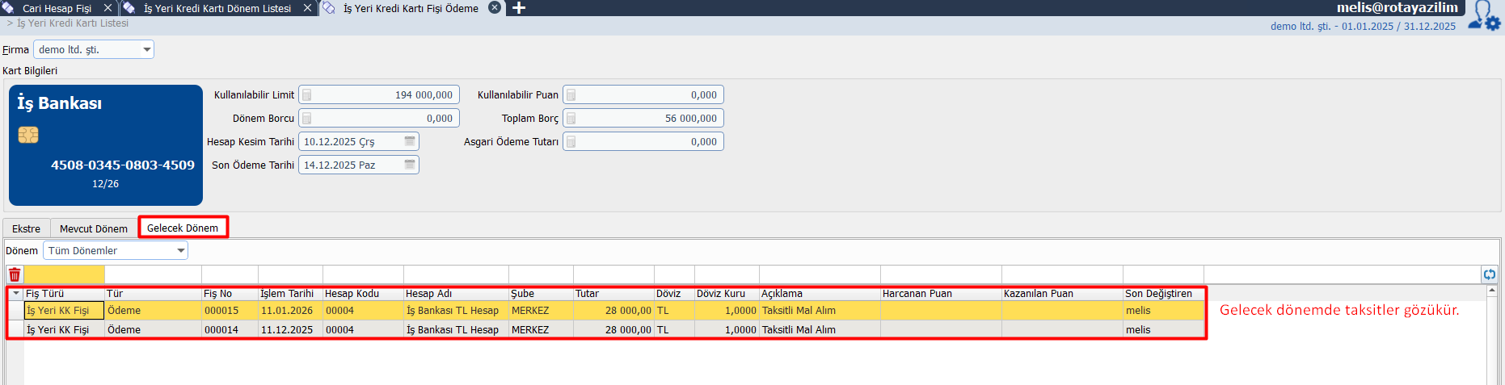Add a new tab with plus icon
Screen dimensions: 1505x385
point(519,8)
